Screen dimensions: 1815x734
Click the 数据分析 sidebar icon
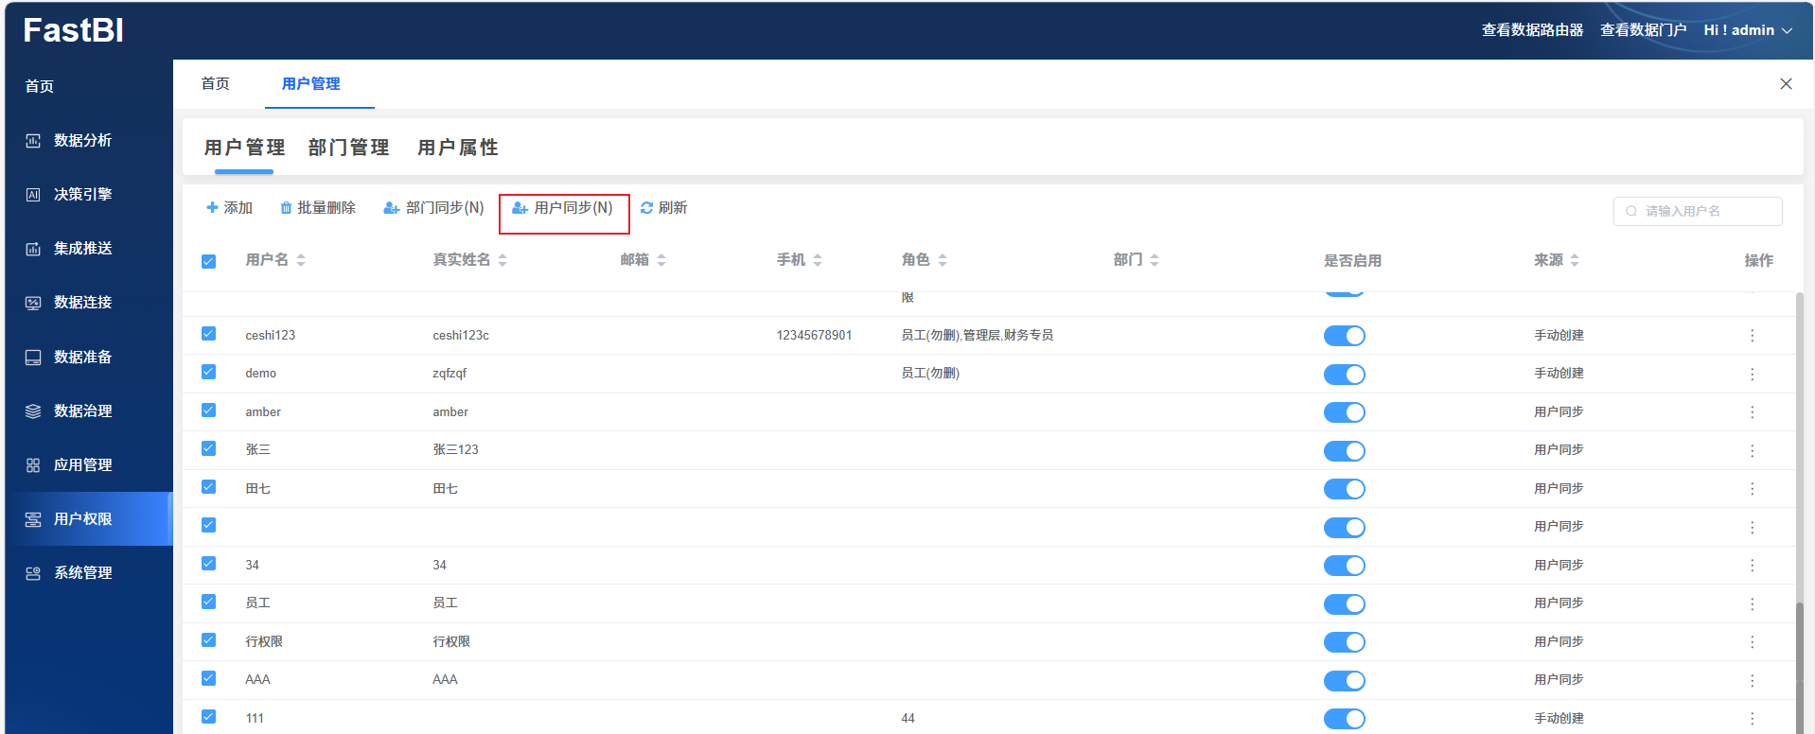[33, 141]
